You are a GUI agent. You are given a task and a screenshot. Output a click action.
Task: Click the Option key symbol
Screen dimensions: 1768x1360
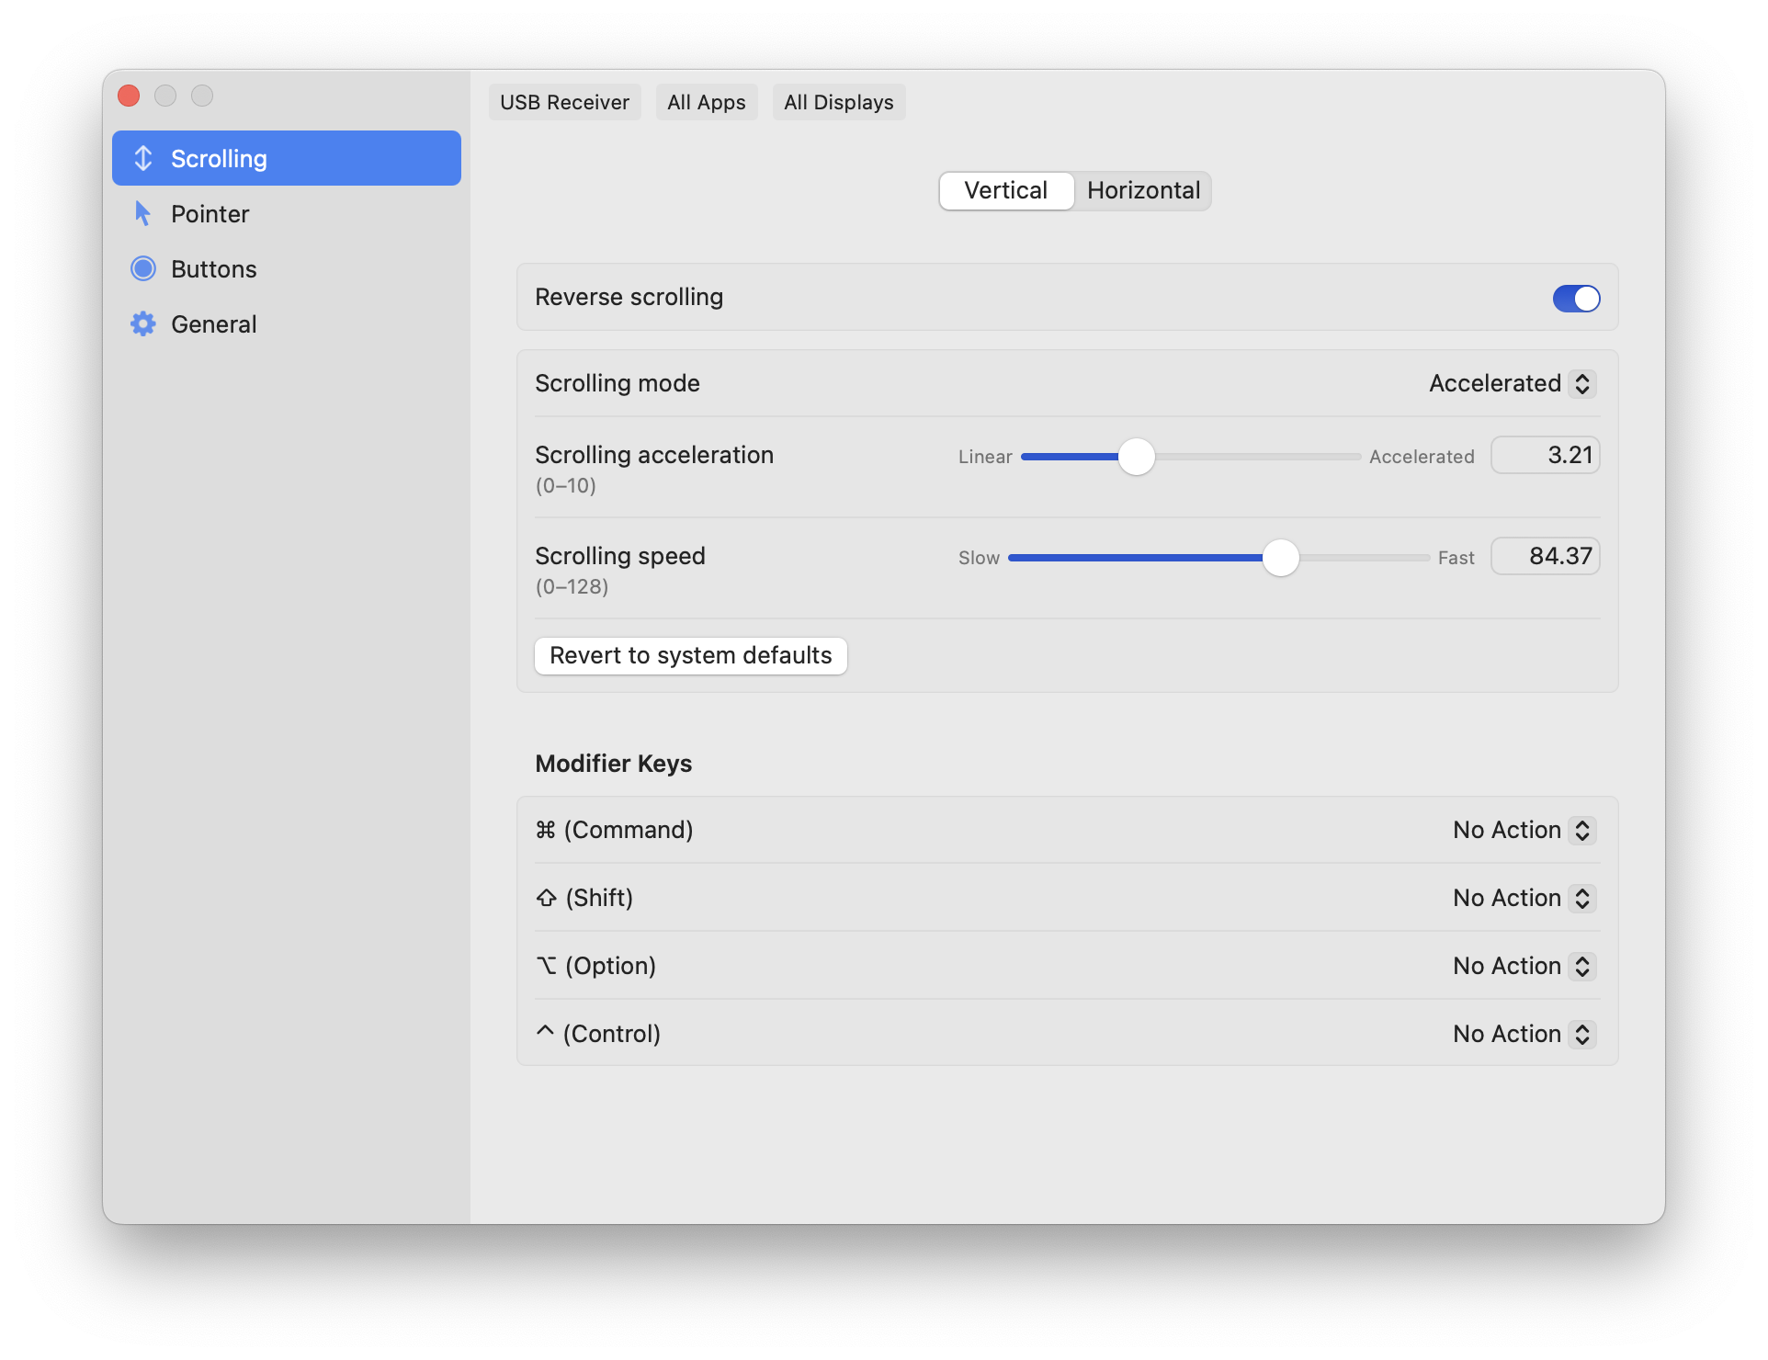tap(547, 966)
